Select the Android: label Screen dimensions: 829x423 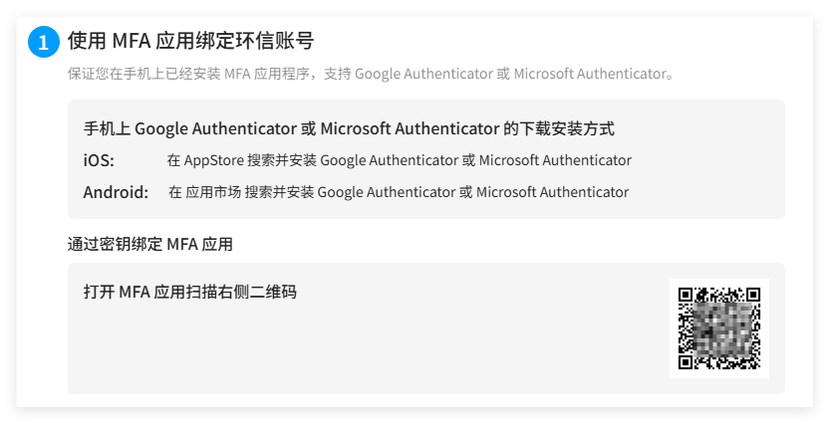pos(116,192)
